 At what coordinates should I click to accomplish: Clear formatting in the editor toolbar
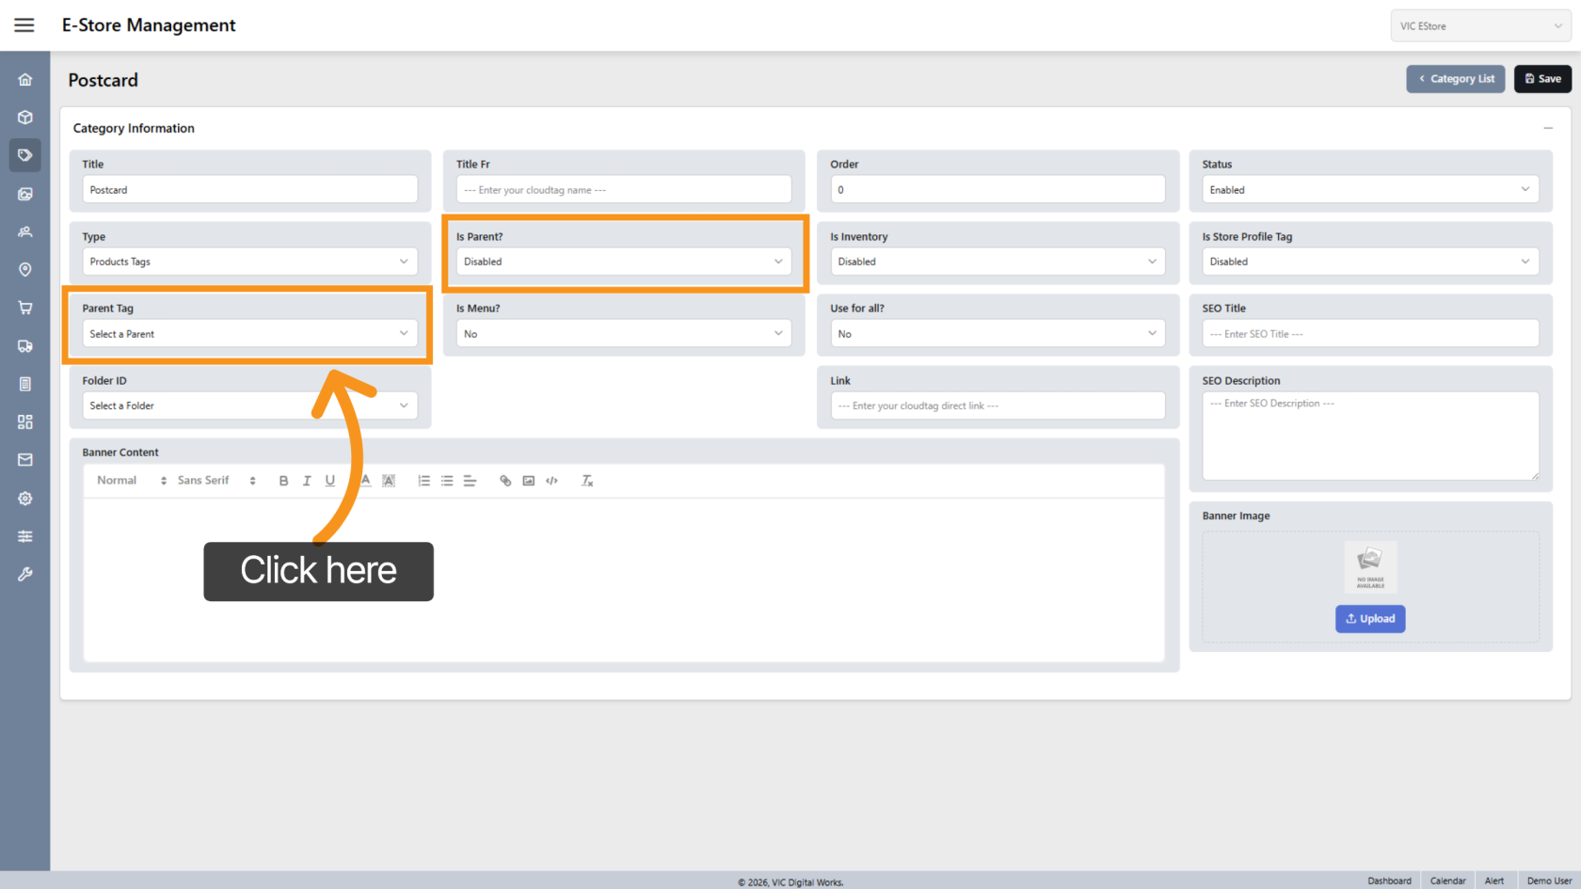(587, 481)
